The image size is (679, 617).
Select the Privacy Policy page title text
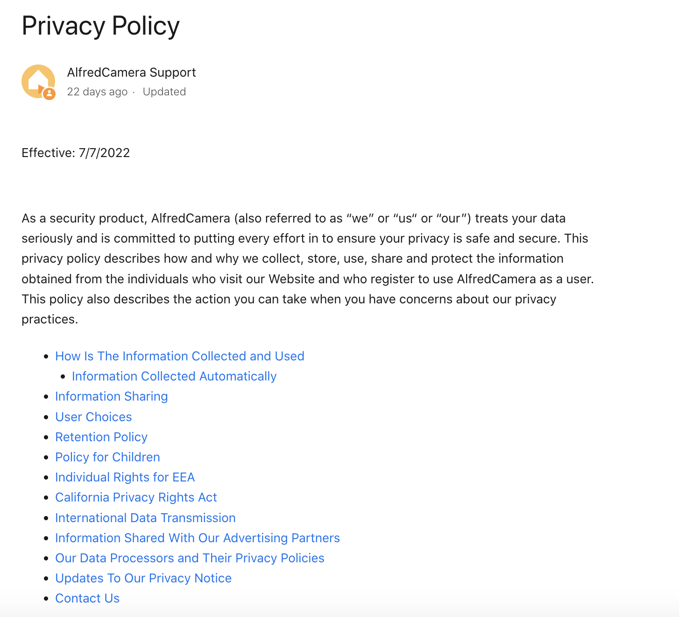point(100,26)
